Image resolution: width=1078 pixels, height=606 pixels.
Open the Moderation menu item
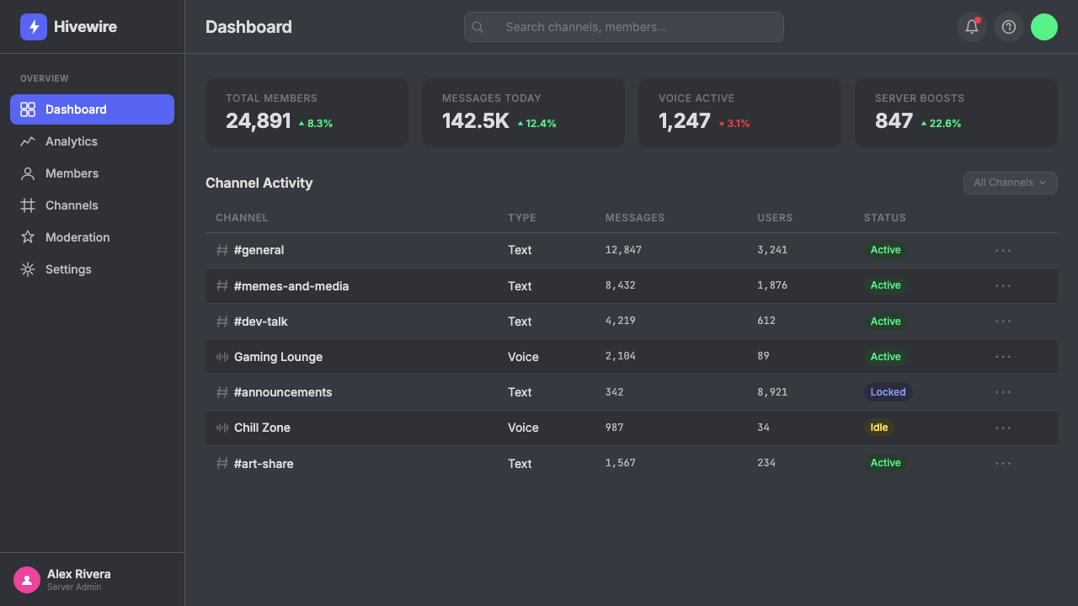pos(92,237)
